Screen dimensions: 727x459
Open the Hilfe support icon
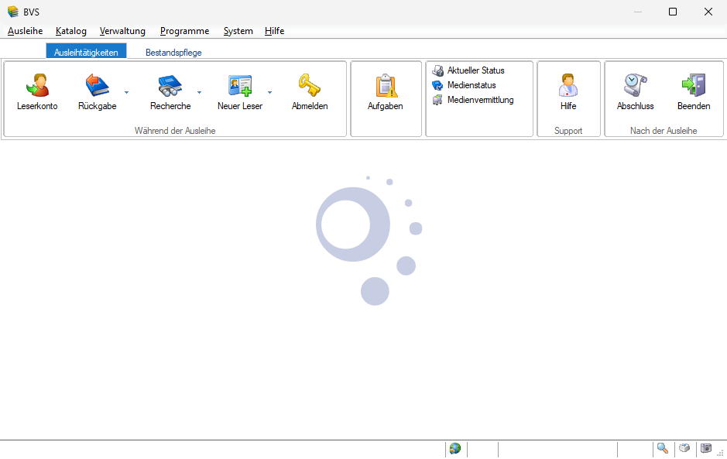pyautogui.click(x=568, y=85)
